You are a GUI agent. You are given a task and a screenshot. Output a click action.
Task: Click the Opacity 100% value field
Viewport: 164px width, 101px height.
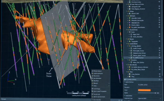click(x=158, y=93)
